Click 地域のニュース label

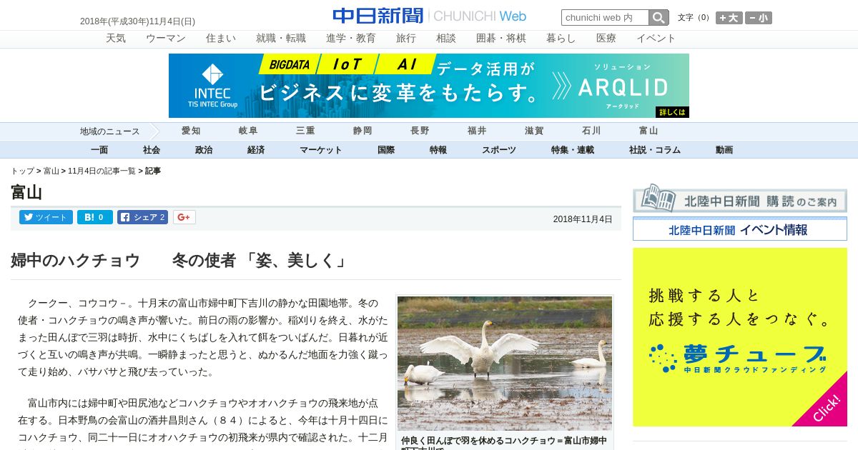click(109, 131)
